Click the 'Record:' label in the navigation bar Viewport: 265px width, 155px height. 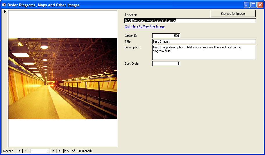tap(9, 151)
